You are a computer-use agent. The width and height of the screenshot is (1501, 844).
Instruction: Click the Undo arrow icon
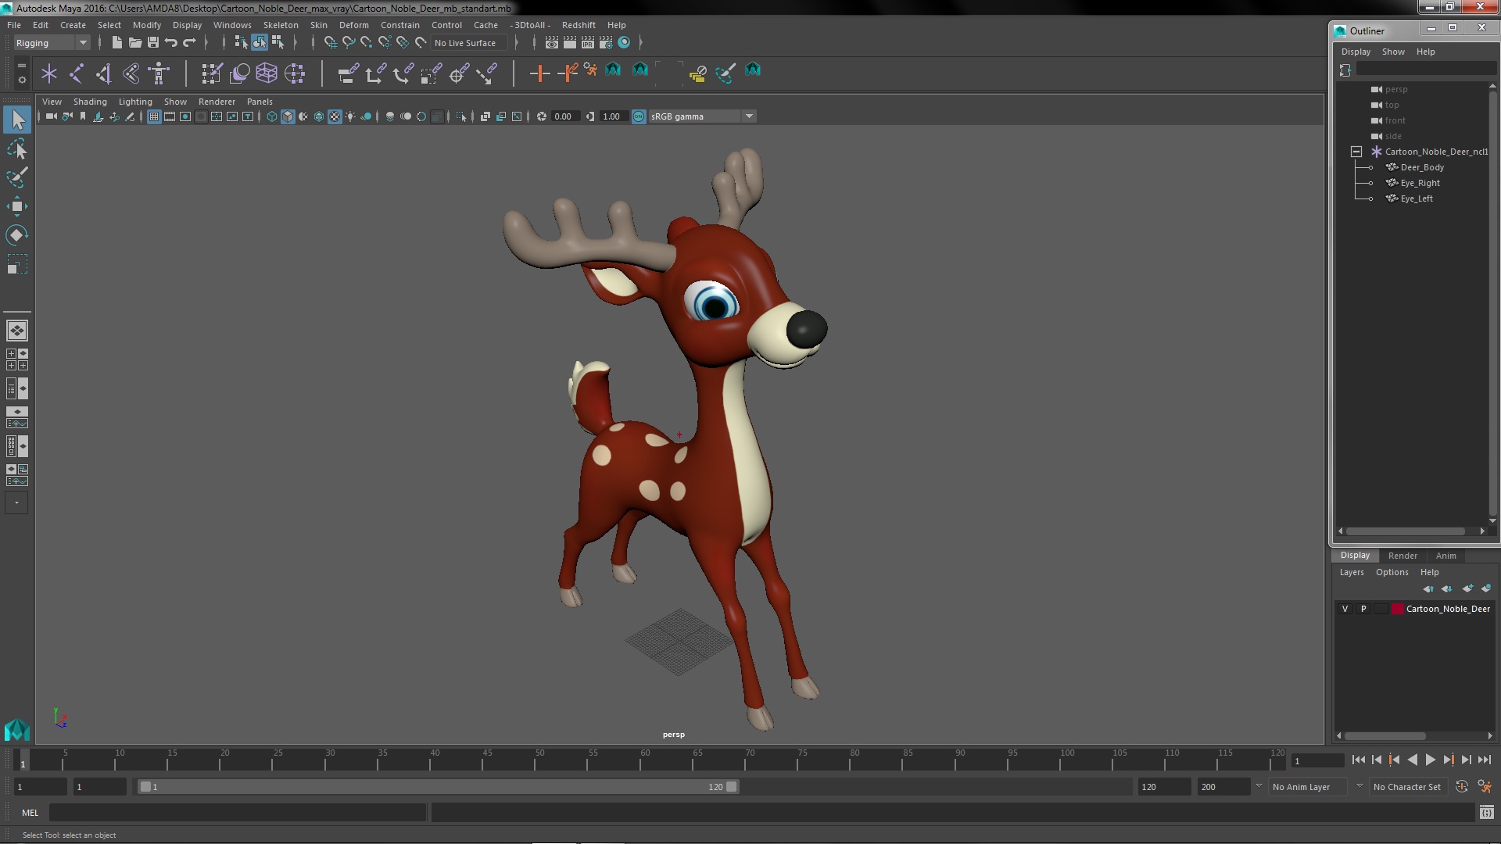point(171,42)
